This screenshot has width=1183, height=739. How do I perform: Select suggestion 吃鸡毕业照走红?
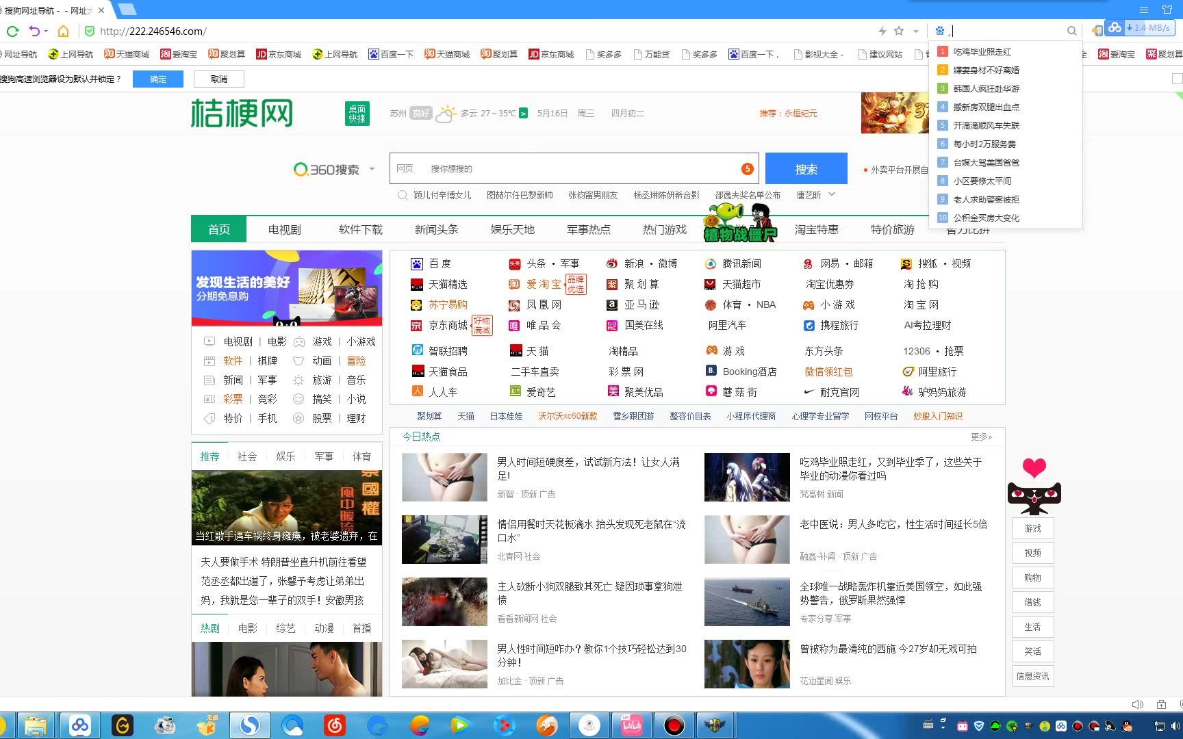[982, 51]
